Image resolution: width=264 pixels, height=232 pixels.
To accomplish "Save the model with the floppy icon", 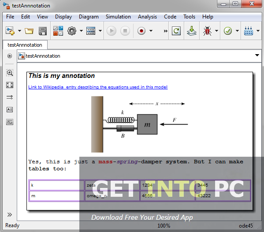I will pos(43,31).
